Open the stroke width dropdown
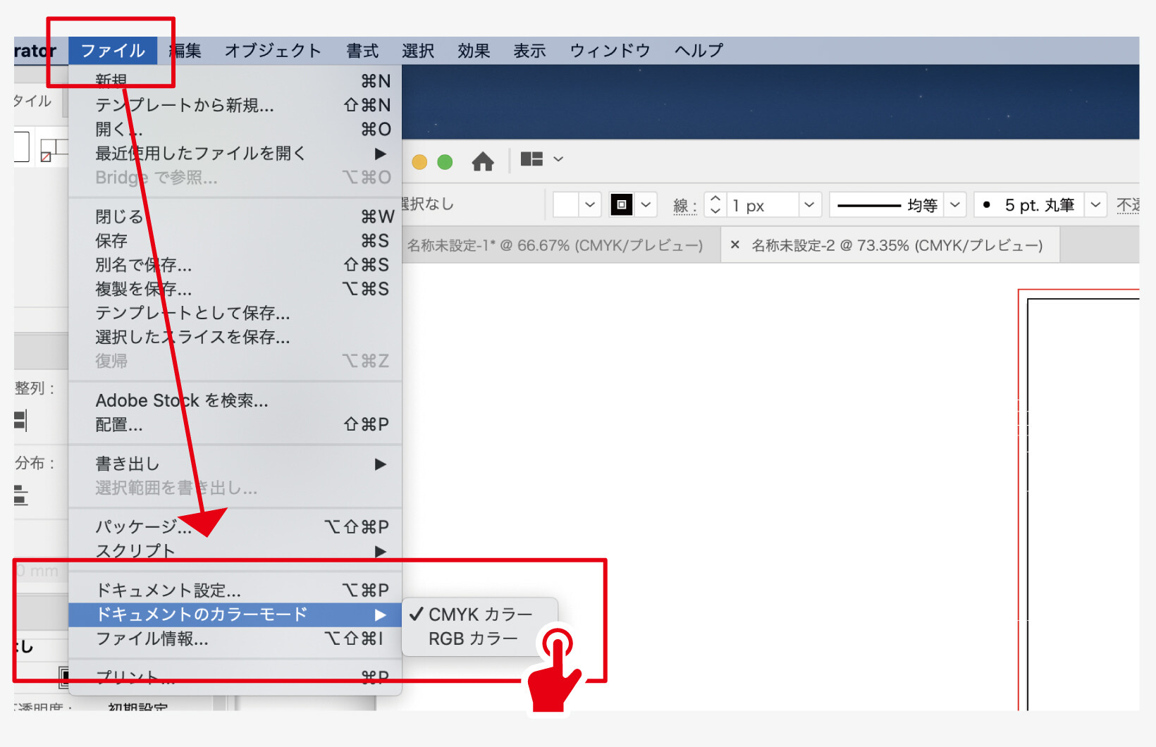Screen dimensions: 1156x747 [x=809, y=205]
